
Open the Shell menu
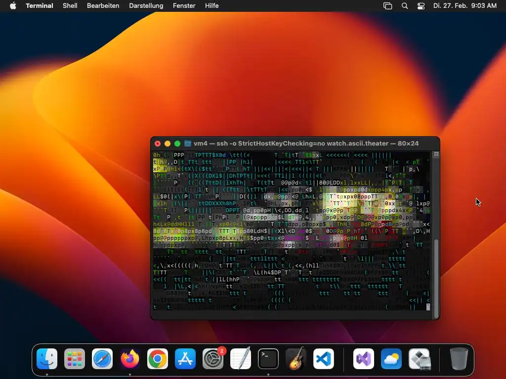[70, 6]
